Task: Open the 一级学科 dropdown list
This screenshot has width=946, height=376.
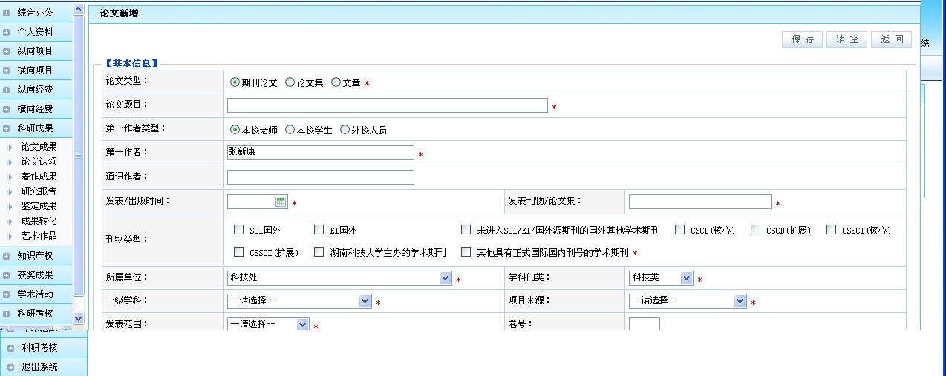Action: pos(365,301)
